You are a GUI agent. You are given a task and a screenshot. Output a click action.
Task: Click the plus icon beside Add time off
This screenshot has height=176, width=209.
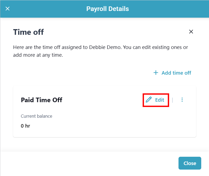[x=156, y=73]
